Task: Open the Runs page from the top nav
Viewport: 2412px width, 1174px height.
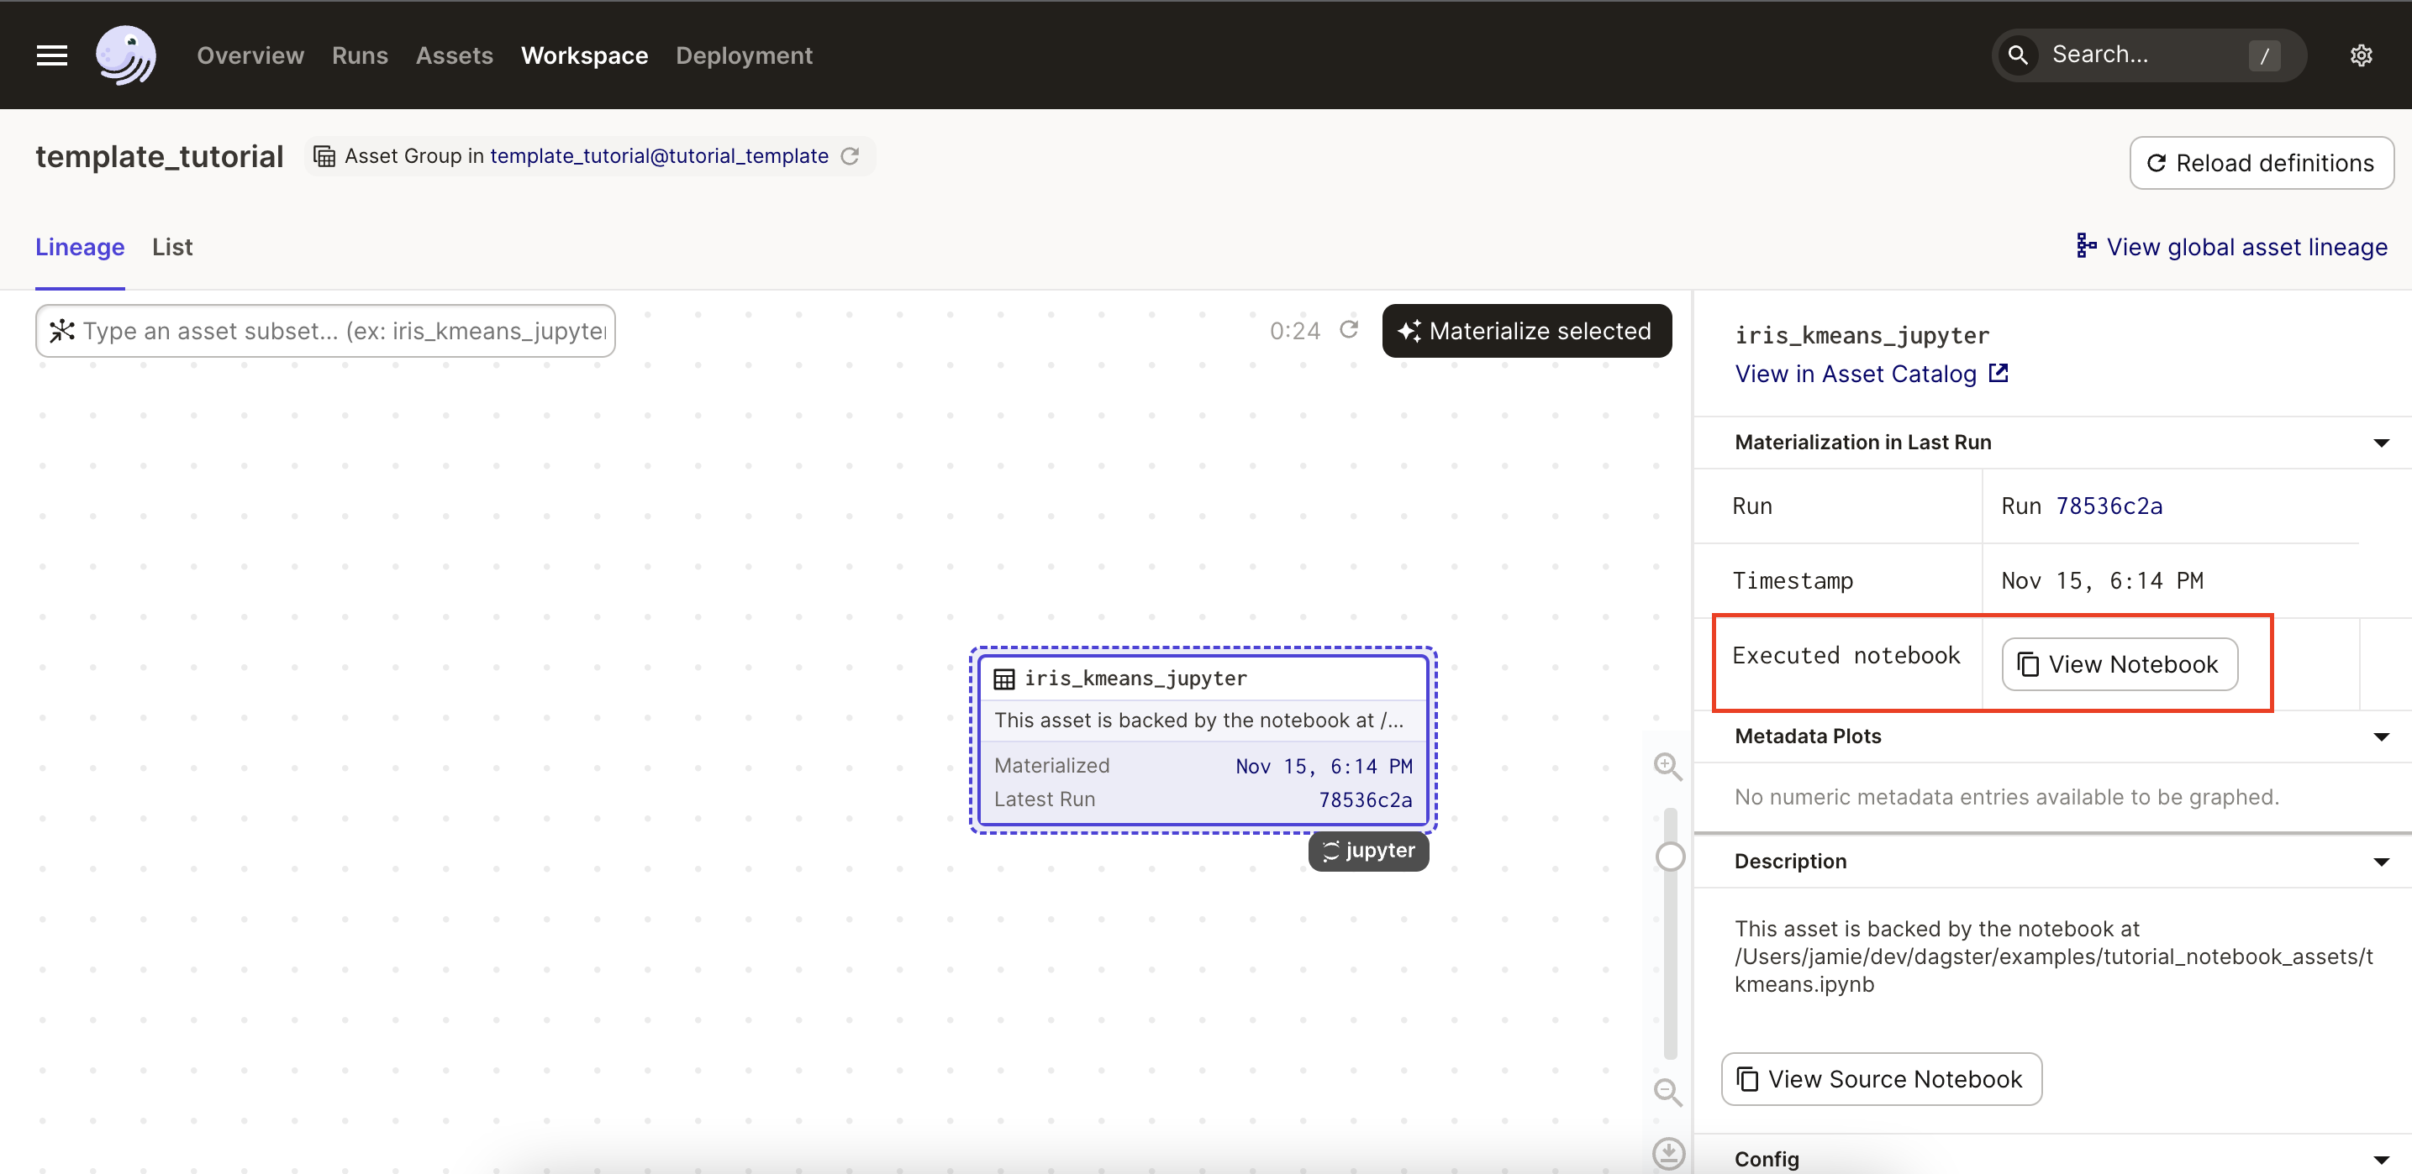Action: [x=360, y=55]
